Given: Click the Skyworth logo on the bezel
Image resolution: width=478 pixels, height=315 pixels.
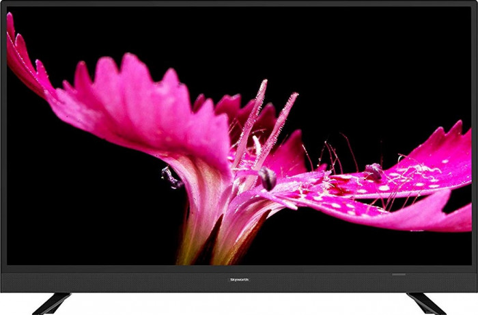Looking at the screenshot, I should coord(238,279).
